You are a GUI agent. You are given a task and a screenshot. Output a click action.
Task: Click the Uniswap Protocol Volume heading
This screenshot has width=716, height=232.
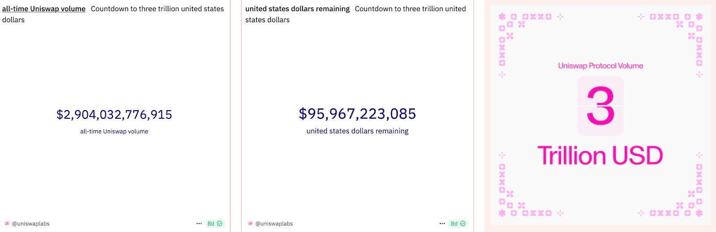coord(601,66)
